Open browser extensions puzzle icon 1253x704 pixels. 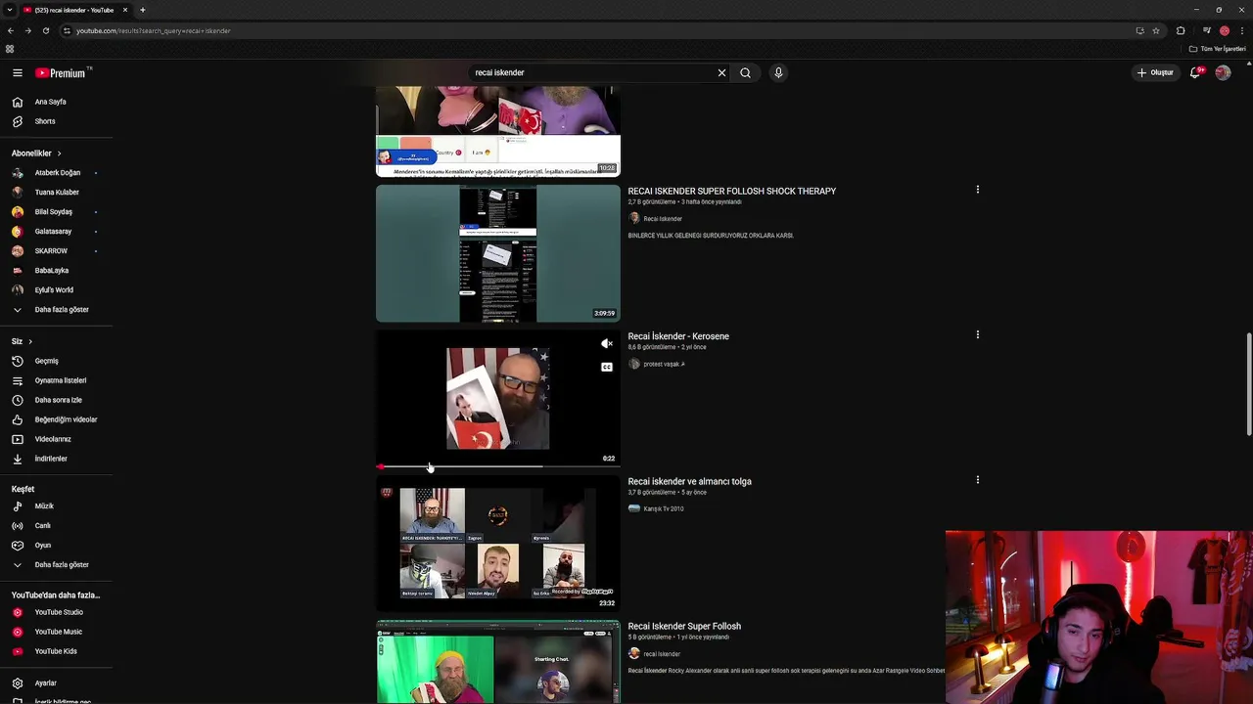coord(1181,30)
